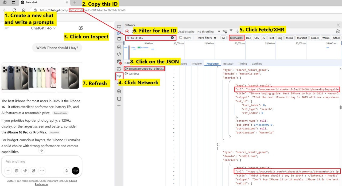Toggle the Doc request filter
Image resolution: width=342 pixels, height=186 pixels.
248,38
